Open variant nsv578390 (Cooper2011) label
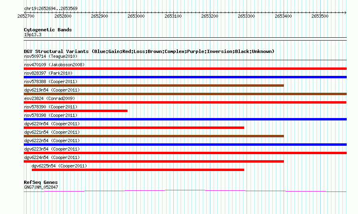 [x=51, y=107]
